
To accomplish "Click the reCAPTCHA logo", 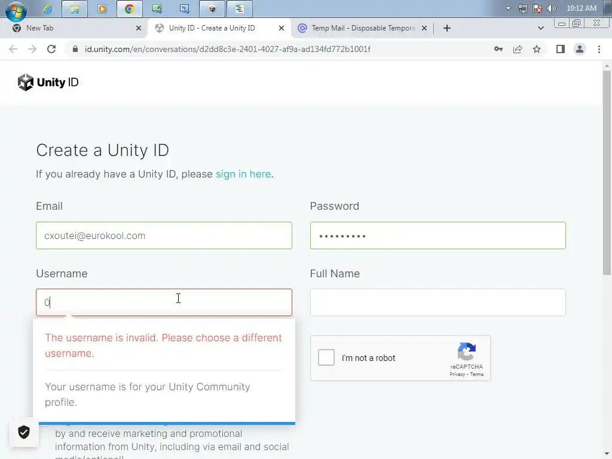I will tap(466, 351).
